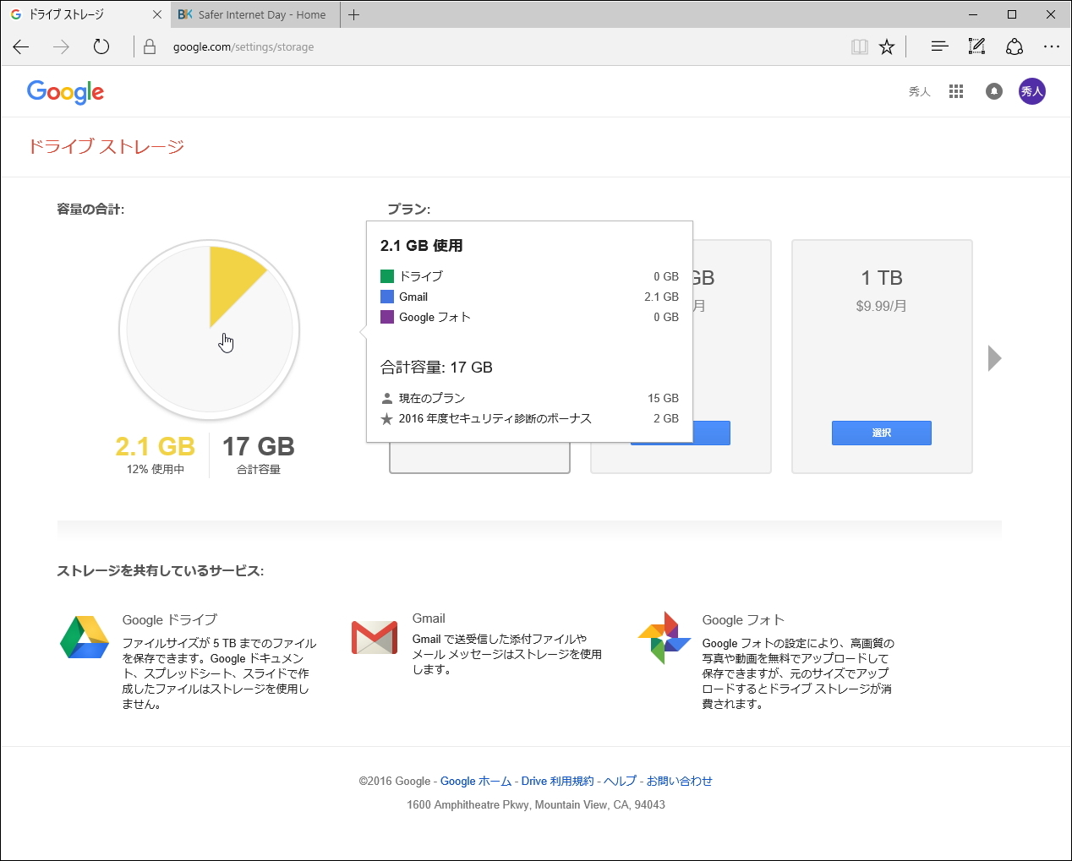The height and width of the screenshot is (861, 1072).
Task: Click inside the address bar
Action: coord(338,46)
